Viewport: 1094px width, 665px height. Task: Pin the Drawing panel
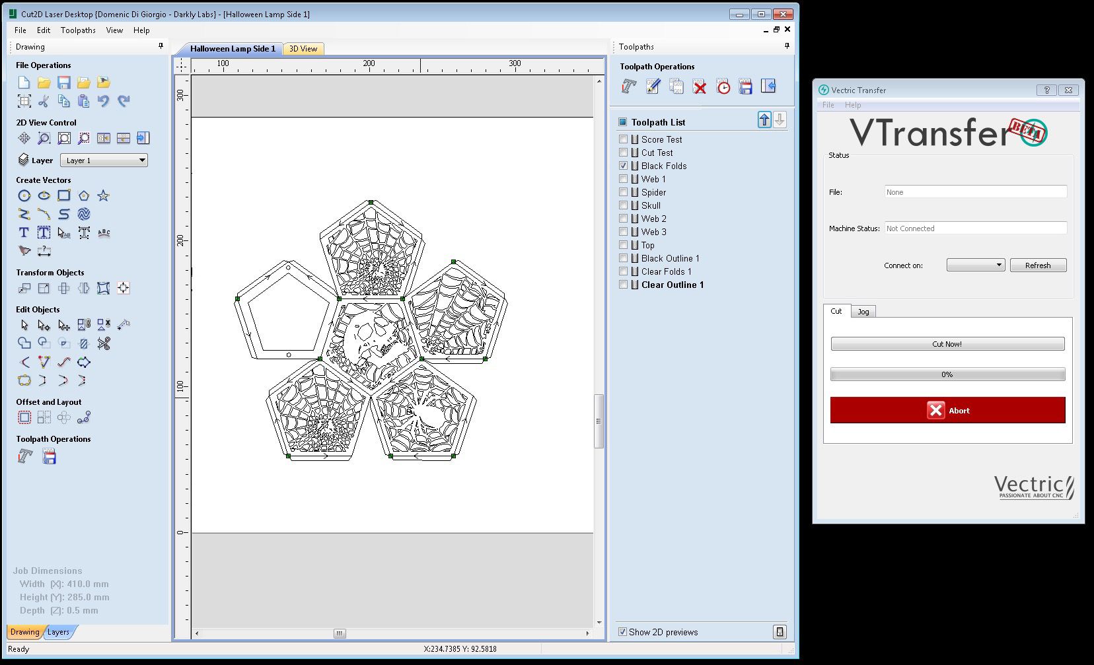(x=161, y=46)
